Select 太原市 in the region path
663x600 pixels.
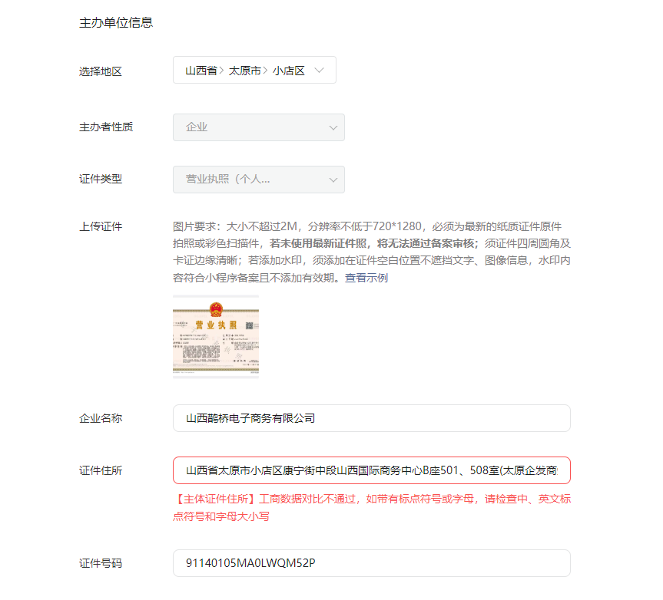click(245, 71)
